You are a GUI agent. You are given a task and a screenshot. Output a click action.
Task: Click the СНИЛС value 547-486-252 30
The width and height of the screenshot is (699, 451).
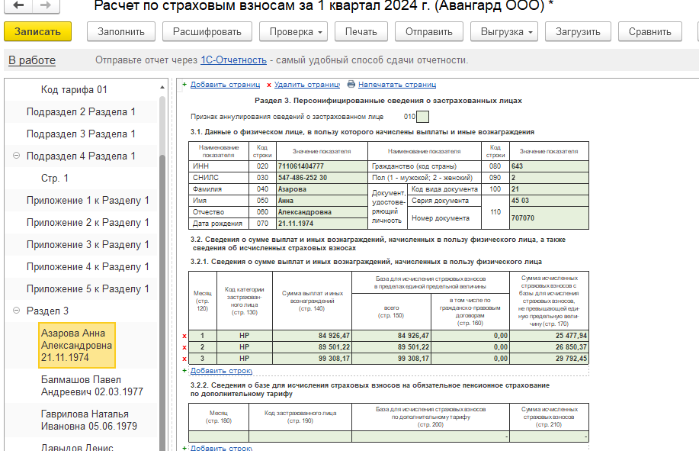322,178
